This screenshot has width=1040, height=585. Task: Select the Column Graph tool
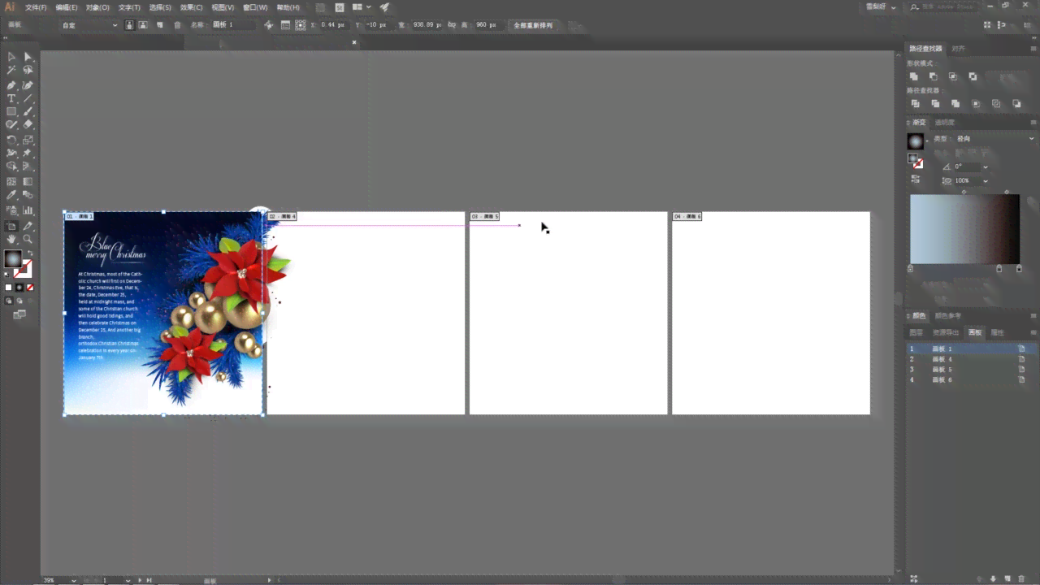click(x=28, y=210)
